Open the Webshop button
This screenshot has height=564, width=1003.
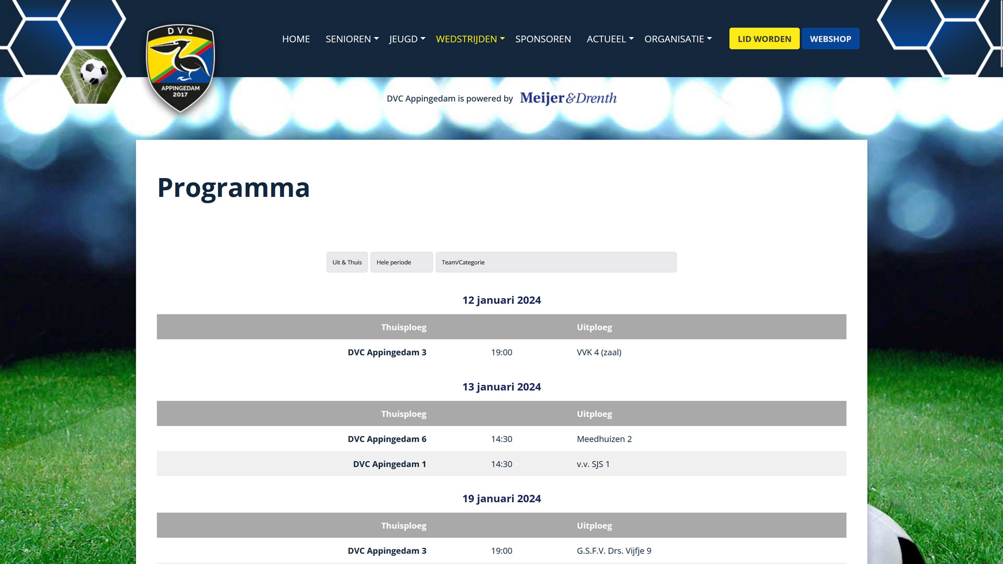coord(830,39)
